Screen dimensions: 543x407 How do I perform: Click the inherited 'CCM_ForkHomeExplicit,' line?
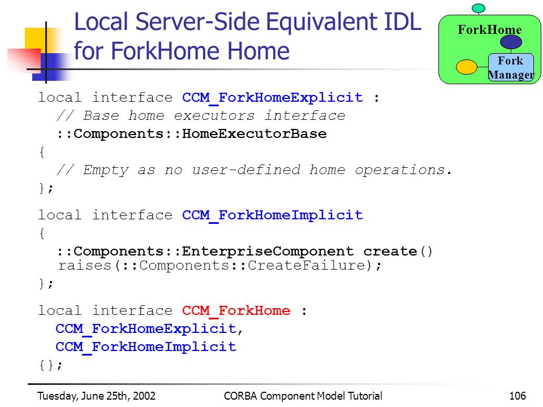click(x=149, y=329)
